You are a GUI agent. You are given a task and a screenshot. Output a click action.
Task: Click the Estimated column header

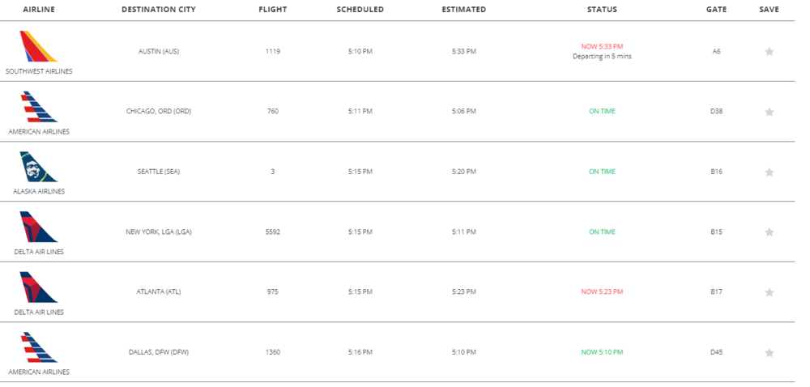464,10
